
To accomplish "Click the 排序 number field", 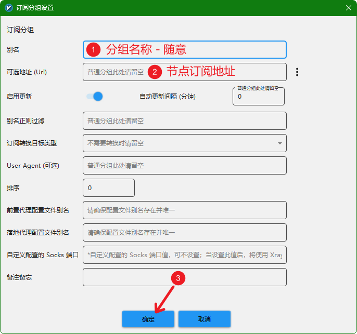I will pyautogui.click(x=109, y=188).
